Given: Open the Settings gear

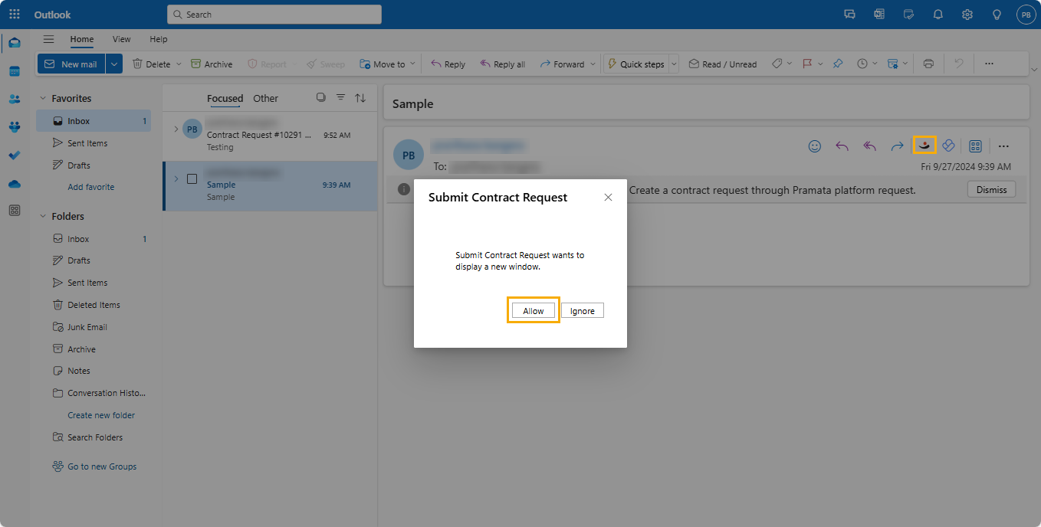Looking at the screenshot, I should pyautogui.click(x=967, y=15).
